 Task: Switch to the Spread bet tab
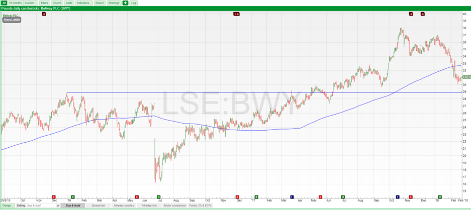(99, 205)
